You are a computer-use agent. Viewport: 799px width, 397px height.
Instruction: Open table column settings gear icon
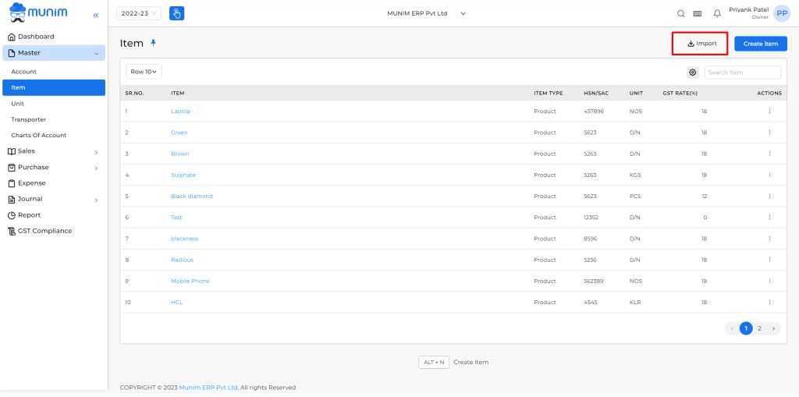pos(693,73)
